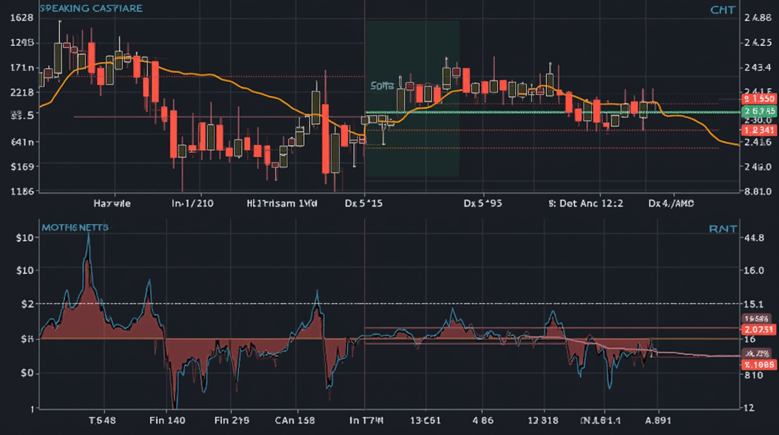
Task: Click the Fin 140 label on lower axis
Action: click(168, 420)
